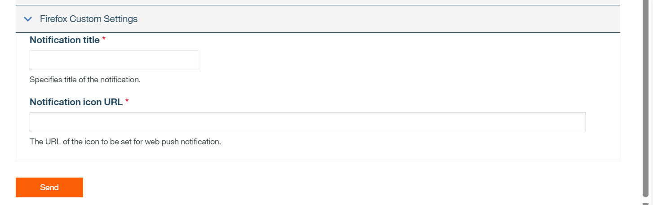Focus the Notification icon URL field
653x205 pixels.
pyautogui.click(x=307, y=122)
